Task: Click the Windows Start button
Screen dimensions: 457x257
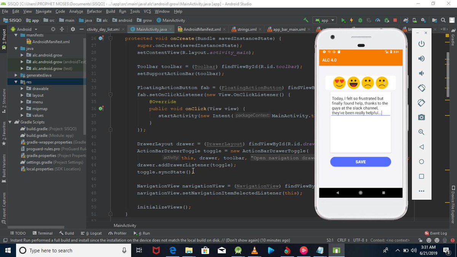Action: [x=8, y=250]
